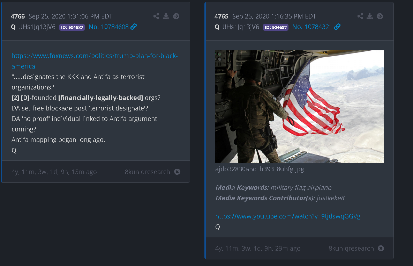
Task: Click ID: 504687 badge on post 4765
Action: 276,27
